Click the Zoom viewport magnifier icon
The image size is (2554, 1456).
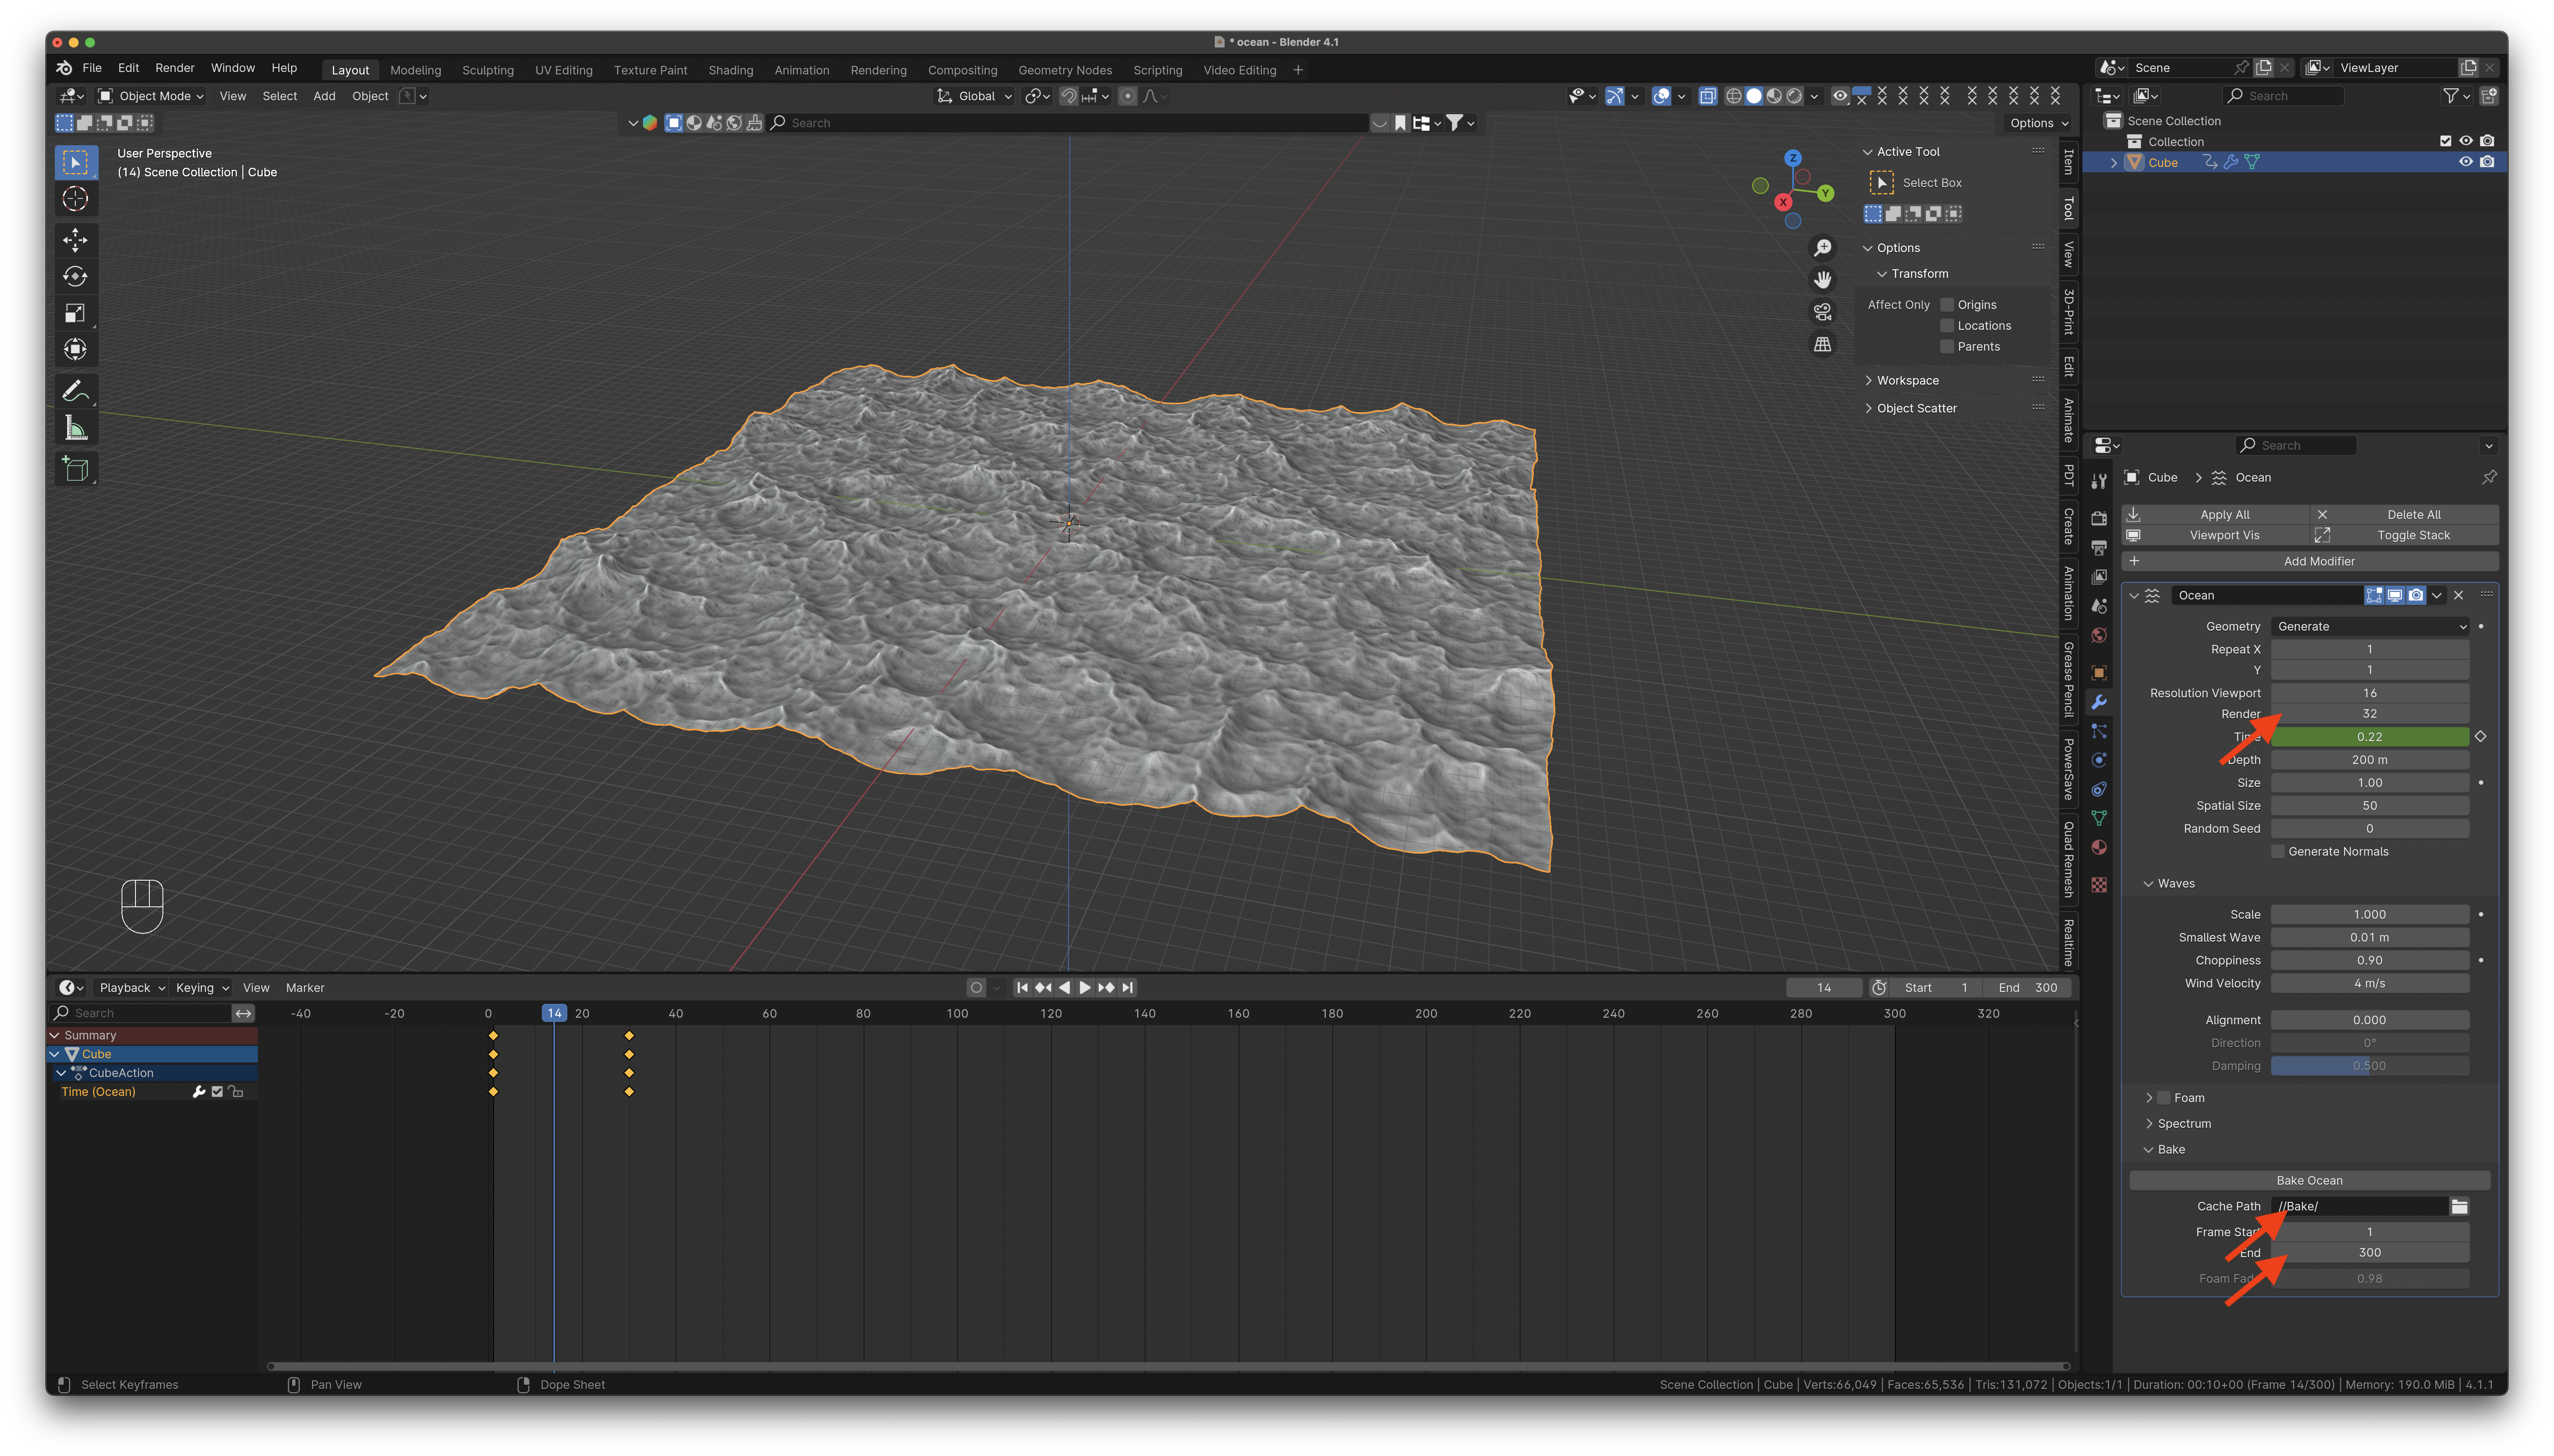[1823, 248]
